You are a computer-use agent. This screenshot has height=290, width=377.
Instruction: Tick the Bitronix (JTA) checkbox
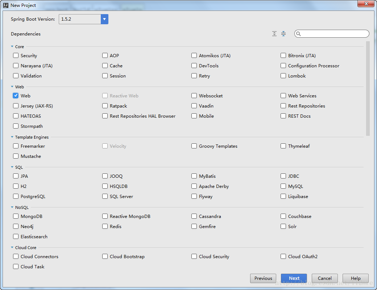(x=283, y=55)
